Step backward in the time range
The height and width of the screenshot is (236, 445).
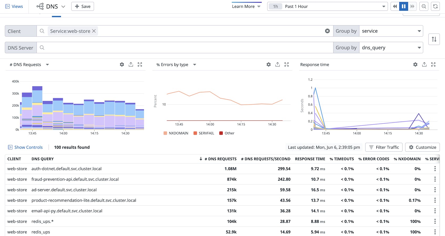[395, 6]
